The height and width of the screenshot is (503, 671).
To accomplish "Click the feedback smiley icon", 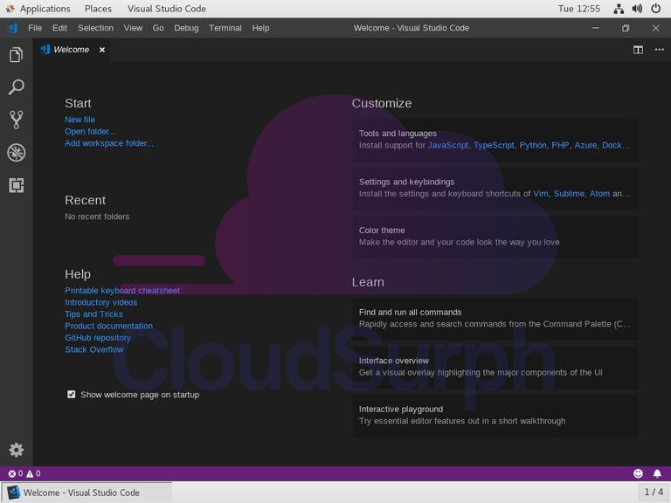I will [638, 473].
